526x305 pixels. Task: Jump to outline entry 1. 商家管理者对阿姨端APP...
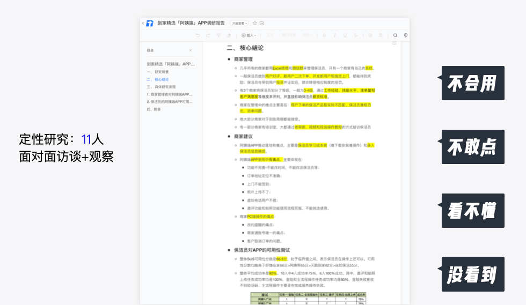[170, 94]
